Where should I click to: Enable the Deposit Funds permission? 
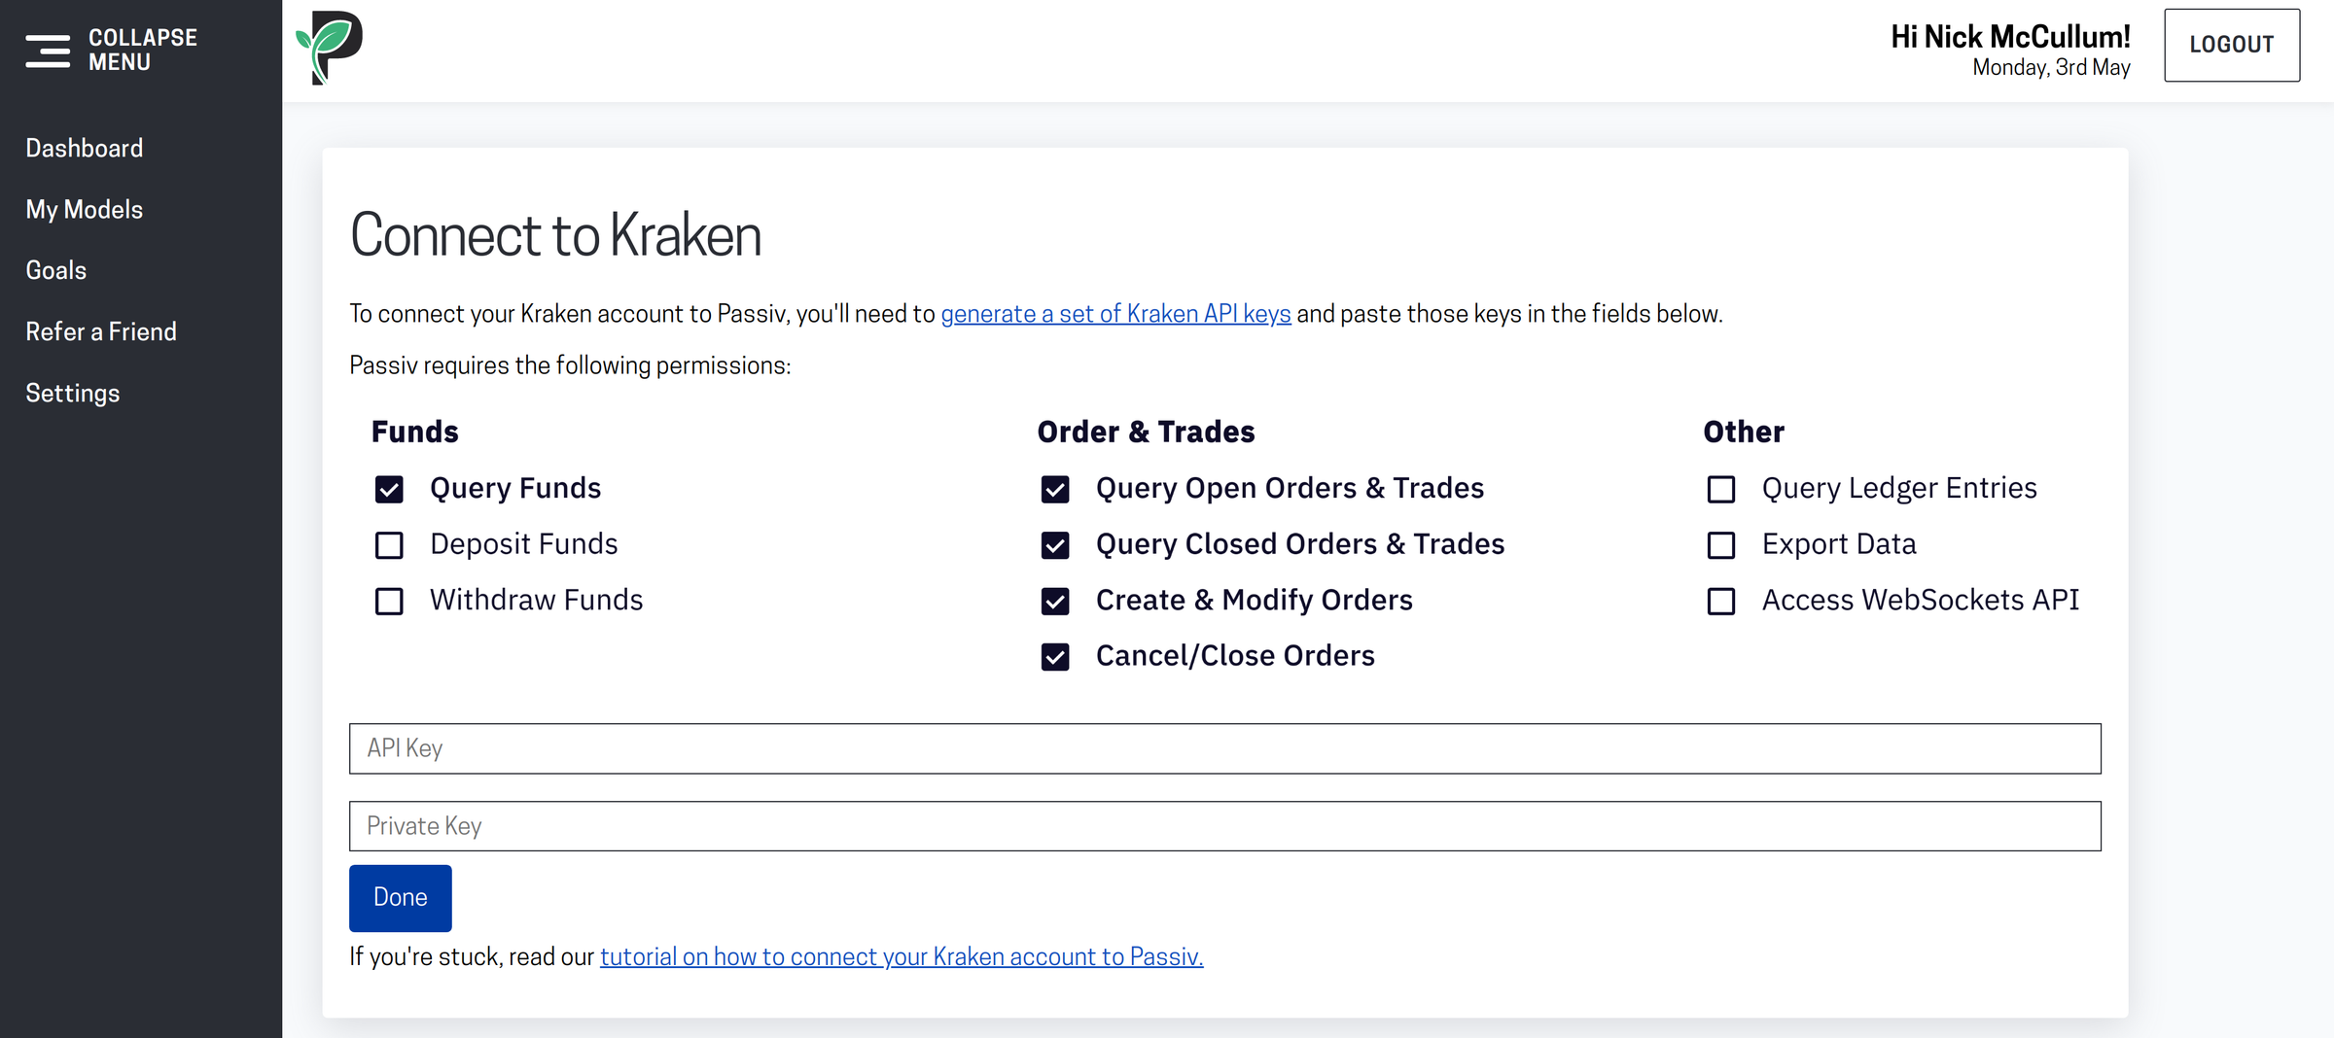pyautogui.click(x=389, y=545)
